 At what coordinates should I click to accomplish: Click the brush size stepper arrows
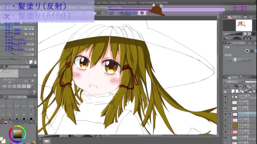pos(29,81)
